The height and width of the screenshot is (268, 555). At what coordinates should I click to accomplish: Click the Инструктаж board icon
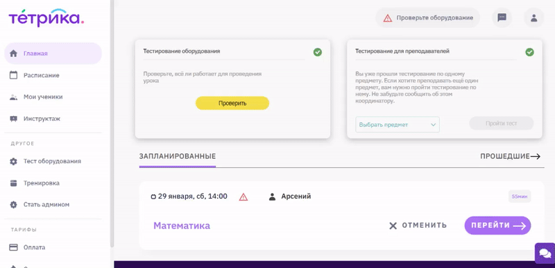pos(13,119)
